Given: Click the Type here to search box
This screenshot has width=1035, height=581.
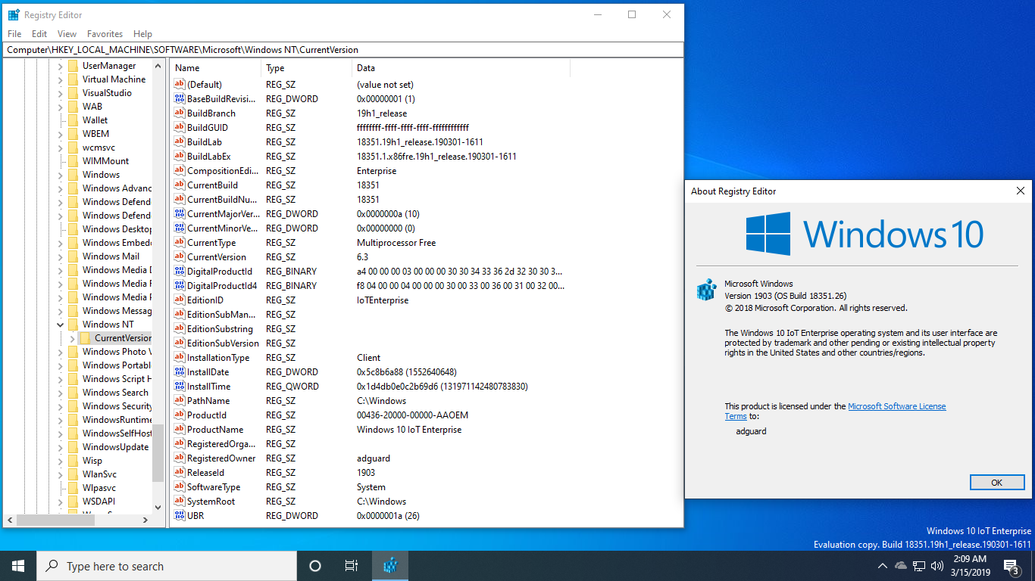Looking at the screenshot, I should 166,566.
